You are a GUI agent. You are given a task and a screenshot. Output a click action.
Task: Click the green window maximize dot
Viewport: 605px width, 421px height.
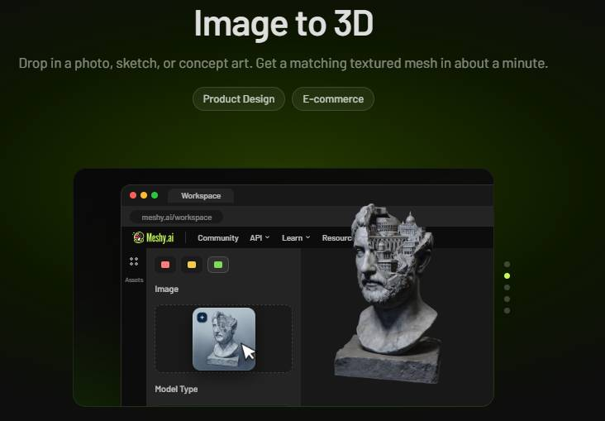tap(155, 195)
